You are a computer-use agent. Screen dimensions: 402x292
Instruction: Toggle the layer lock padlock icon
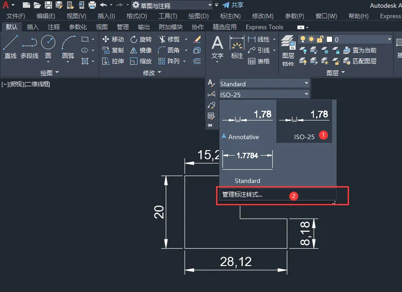coord(320,39)
